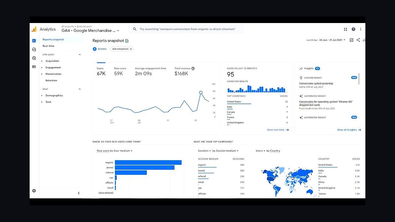This screenshot has height=222, width=395.
Task: Open Chrome OS conversions dropped insight
Action: point(326,103)
